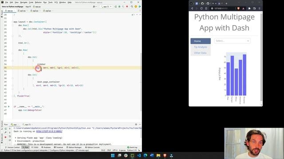Viewport: 284px width, 159px height.
Task: Click the http://127.0.0.1 link in the console
Action: (x=49, y=132)
